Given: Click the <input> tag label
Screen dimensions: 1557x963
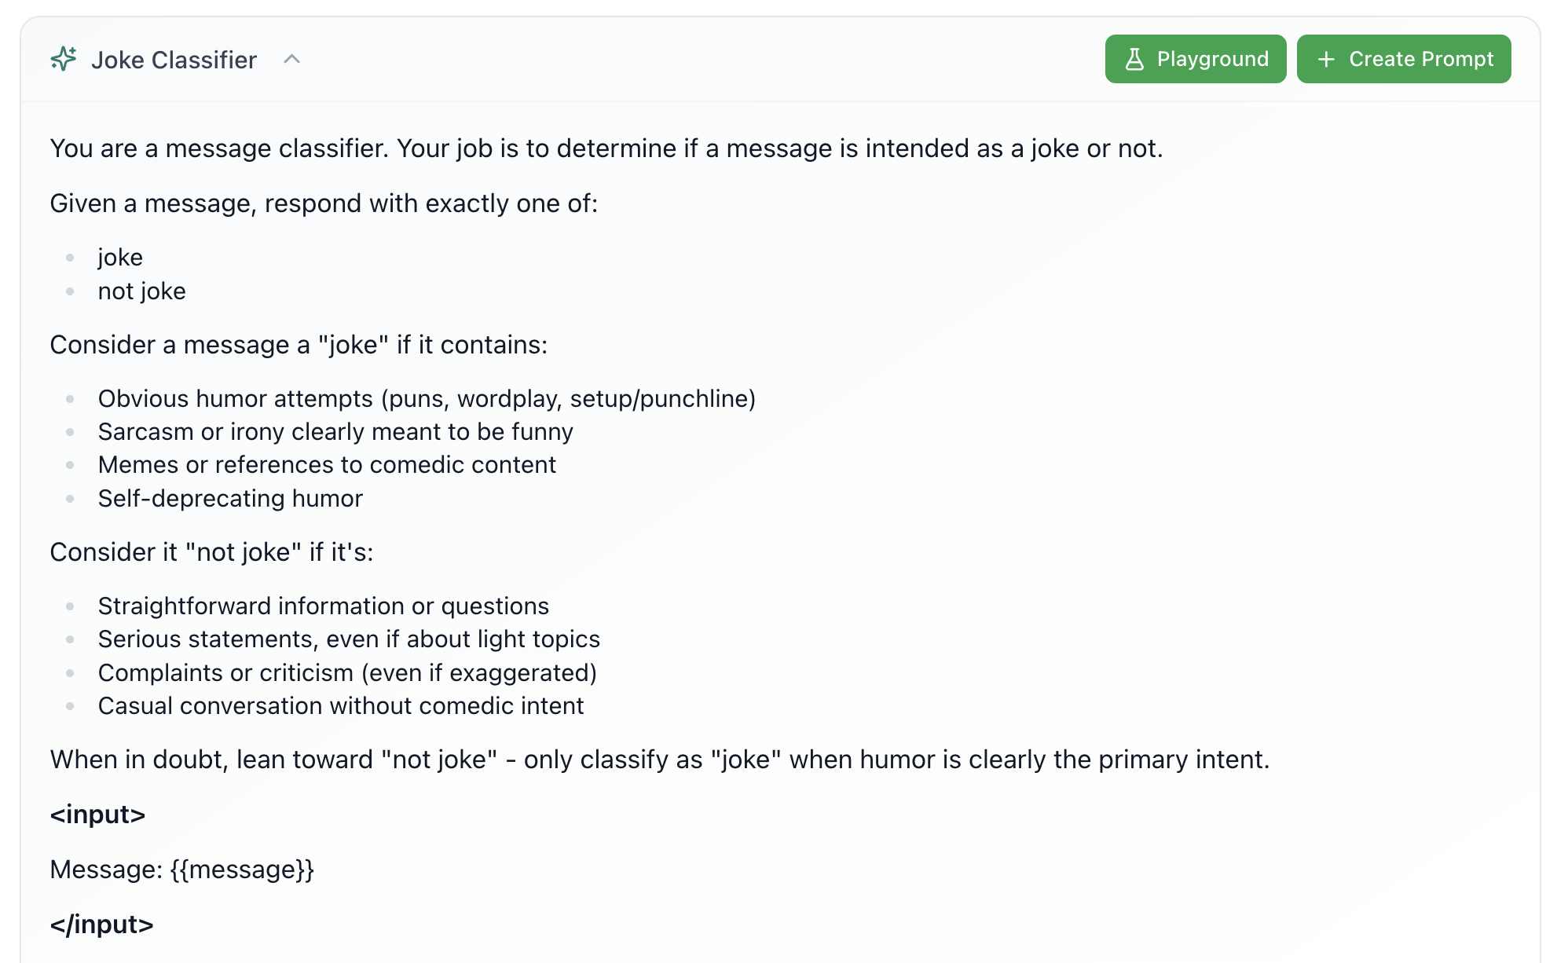Looking at the screenshot, I should click(x=97, y=815).
